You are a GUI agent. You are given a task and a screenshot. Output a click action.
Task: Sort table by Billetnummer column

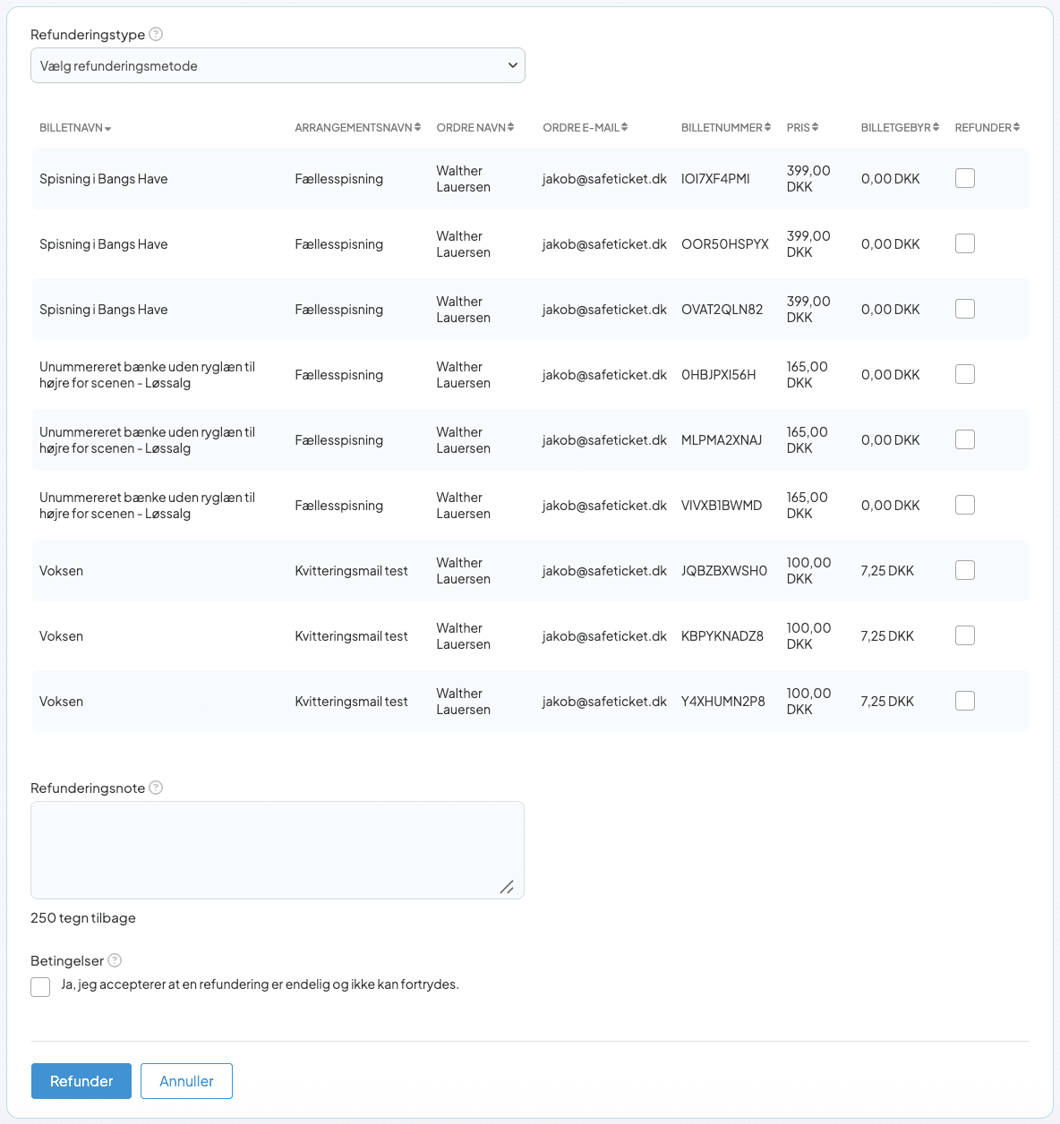tap(767, 127)
